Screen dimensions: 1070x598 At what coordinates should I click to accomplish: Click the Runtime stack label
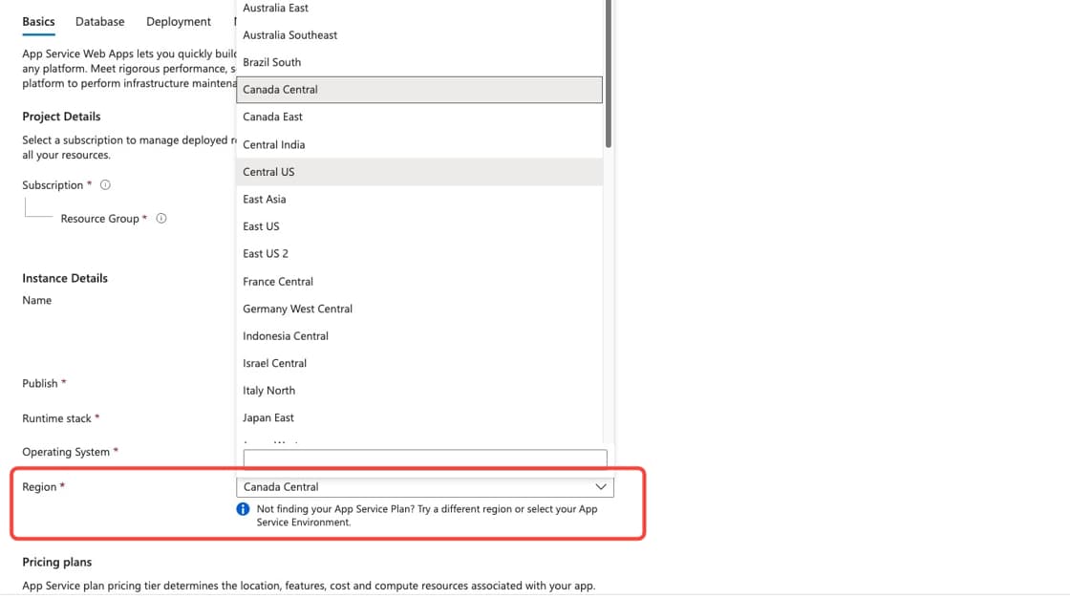click(56, 418)
